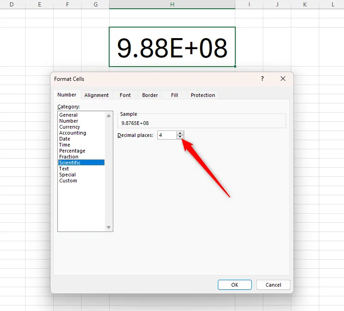Image resolution: width=344 pixels, height=311 pixels.
Task: Select column J header
Action: pos(277,5)
